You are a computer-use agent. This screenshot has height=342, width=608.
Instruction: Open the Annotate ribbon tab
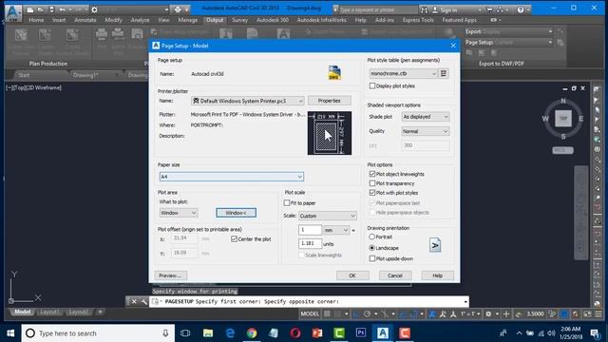coord(85,20)
